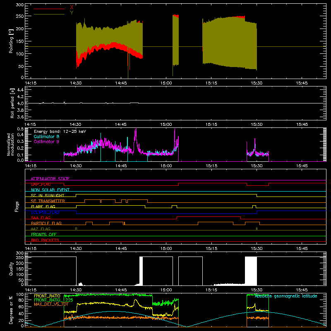This screenshot has height=331, width=331.
Task: Click the Quality axis title
Action: pyautogui.click(x=11, y=269)
